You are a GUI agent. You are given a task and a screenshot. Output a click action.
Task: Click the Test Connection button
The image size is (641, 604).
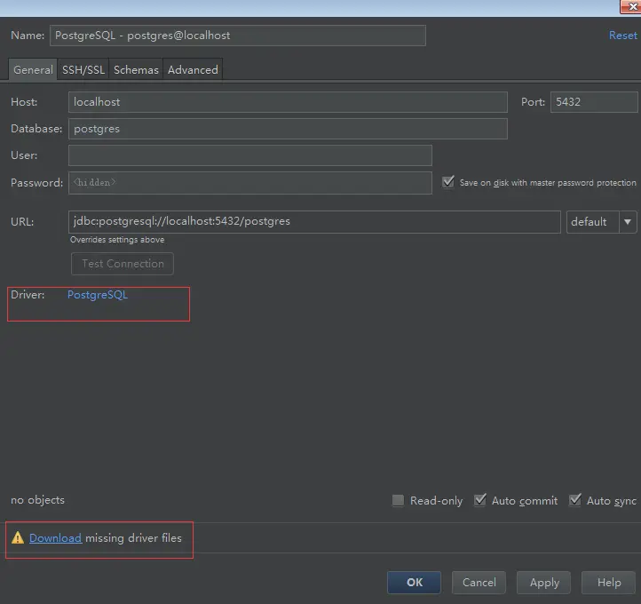[123, 264]
